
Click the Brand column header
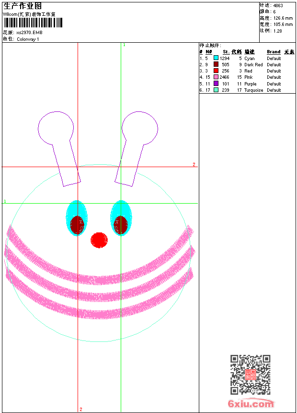(274, 52)
